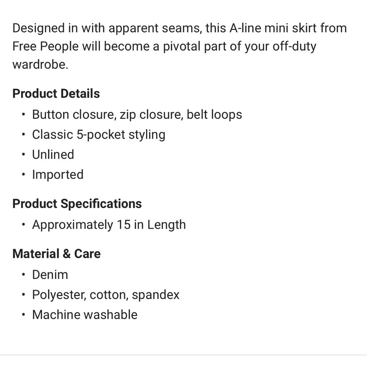
Task: Click the word 'spandex' in materials
Action: click(x=156, y=295)
